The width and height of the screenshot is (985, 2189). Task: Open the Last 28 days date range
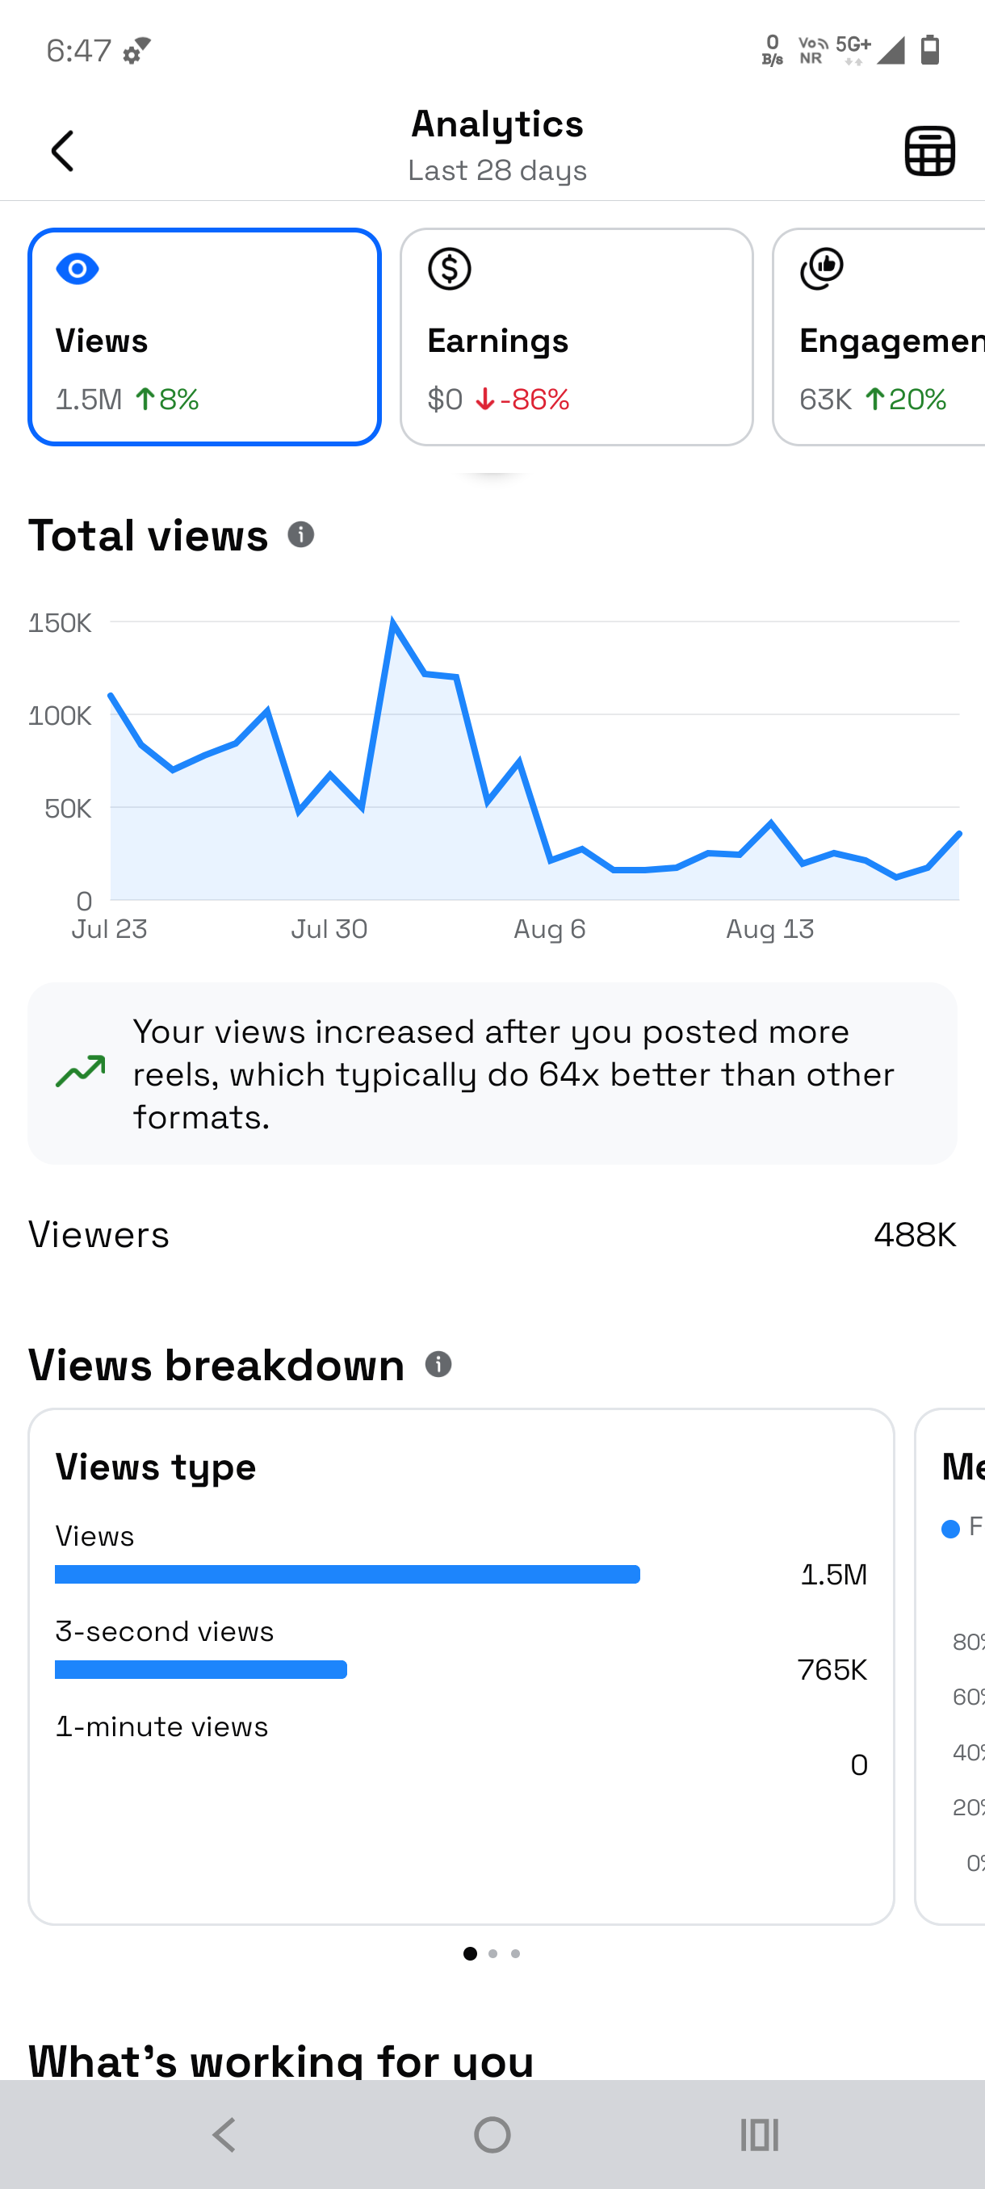coord(497,170)
